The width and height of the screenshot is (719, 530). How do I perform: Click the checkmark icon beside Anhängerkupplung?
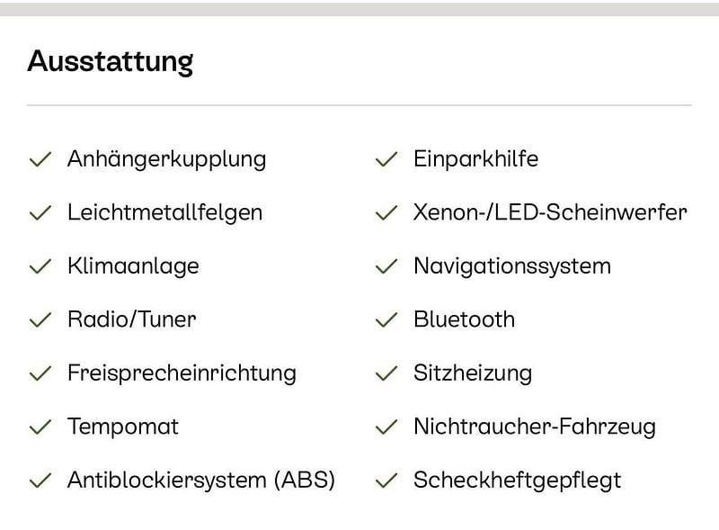pyautogui.click(x=40, y=160)
